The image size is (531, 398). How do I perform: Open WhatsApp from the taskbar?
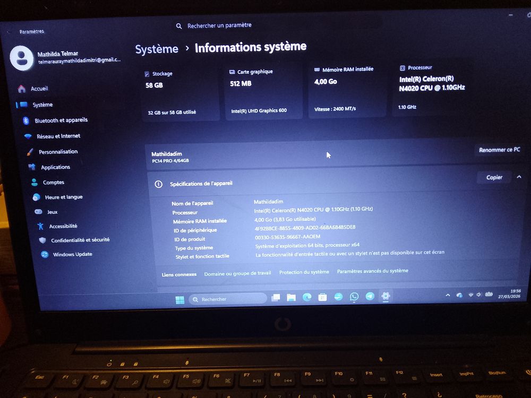click(x=354, y=297)
